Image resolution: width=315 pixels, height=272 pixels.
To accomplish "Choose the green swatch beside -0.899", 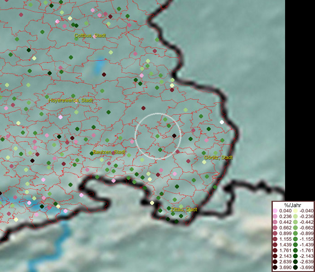I will pos(296,233).
